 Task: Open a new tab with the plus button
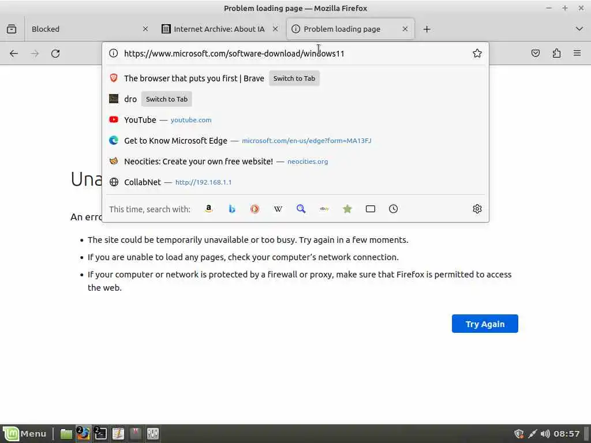point(427,29)
